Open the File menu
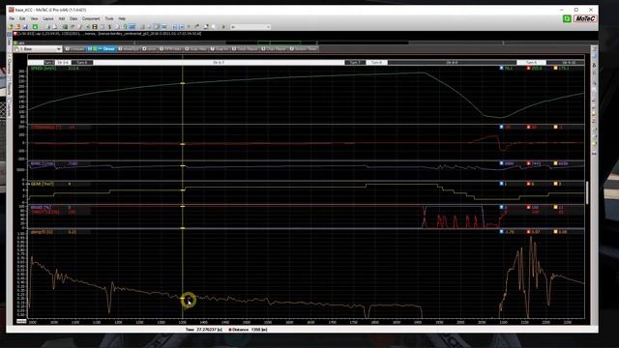 pyautogui.click(x=12, y=18)
